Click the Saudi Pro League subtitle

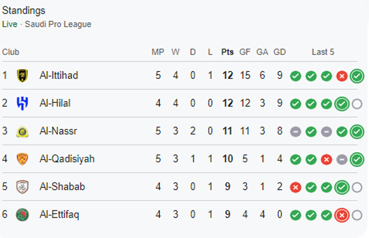point(58,24)
